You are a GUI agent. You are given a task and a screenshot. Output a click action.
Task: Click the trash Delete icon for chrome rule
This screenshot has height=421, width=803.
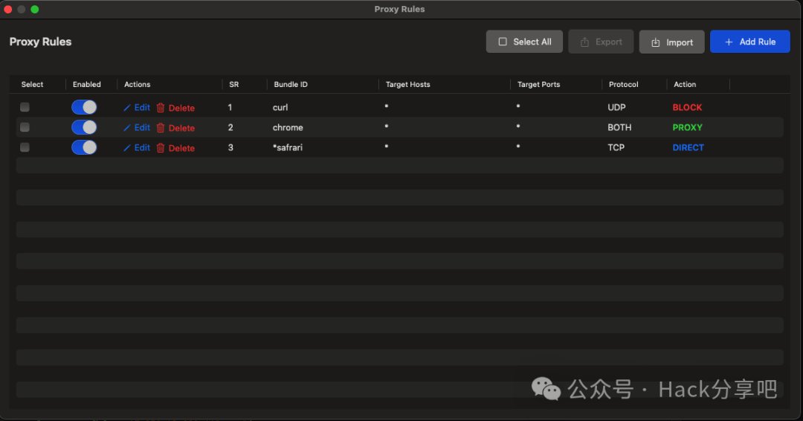(x=161, y=128)
